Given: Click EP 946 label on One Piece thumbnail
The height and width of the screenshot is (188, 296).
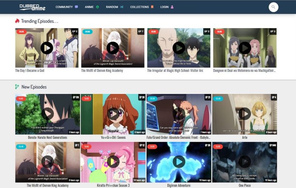Looking at the screenshot, I should pos(273,145).
